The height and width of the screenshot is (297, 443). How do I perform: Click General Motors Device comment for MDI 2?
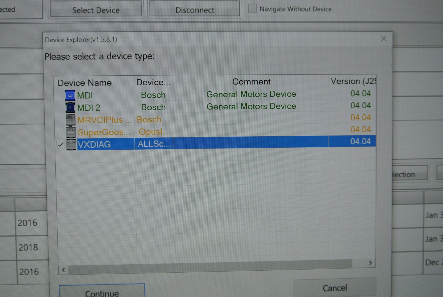tap(251, 106)
